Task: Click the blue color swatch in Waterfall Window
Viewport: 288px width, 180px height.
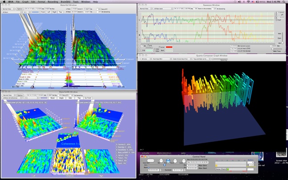Action: (36, 12)
